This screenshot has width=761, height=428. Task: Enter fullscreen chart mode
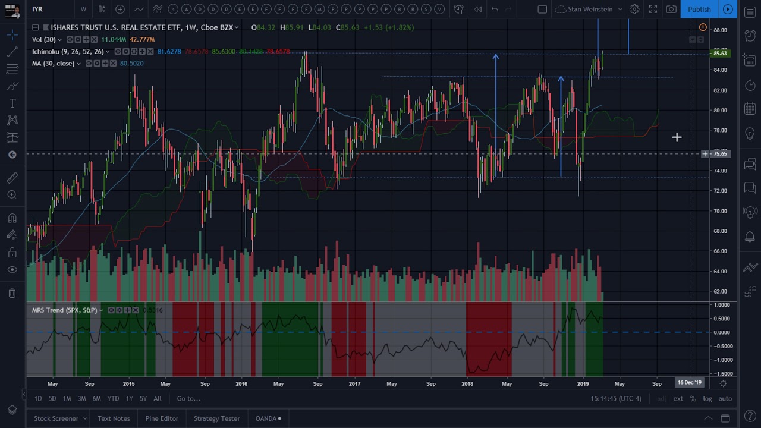tap(653, 9)
